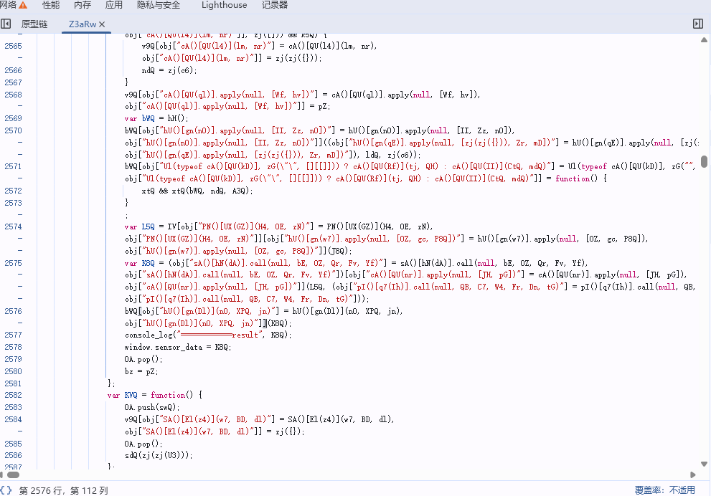This screenshot has height=496, width=711.
Task: Click line number 2571 in gutter
Action: (x=13, y=167)
